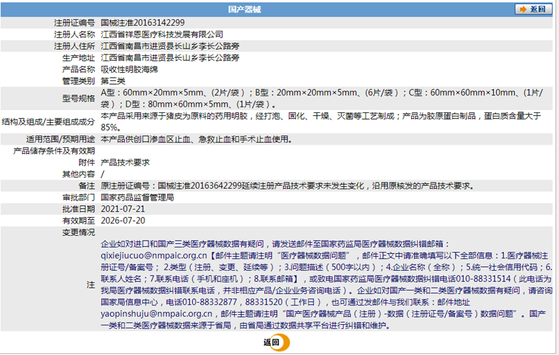
Task: Select the A型 60mm×20mm×5mm specification text
Action: tap(153, 93)
